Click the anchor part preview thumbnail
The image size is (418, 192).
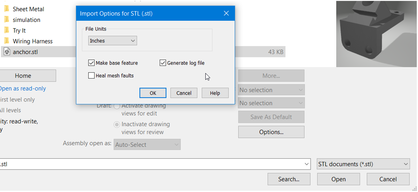tap(376, 33)
